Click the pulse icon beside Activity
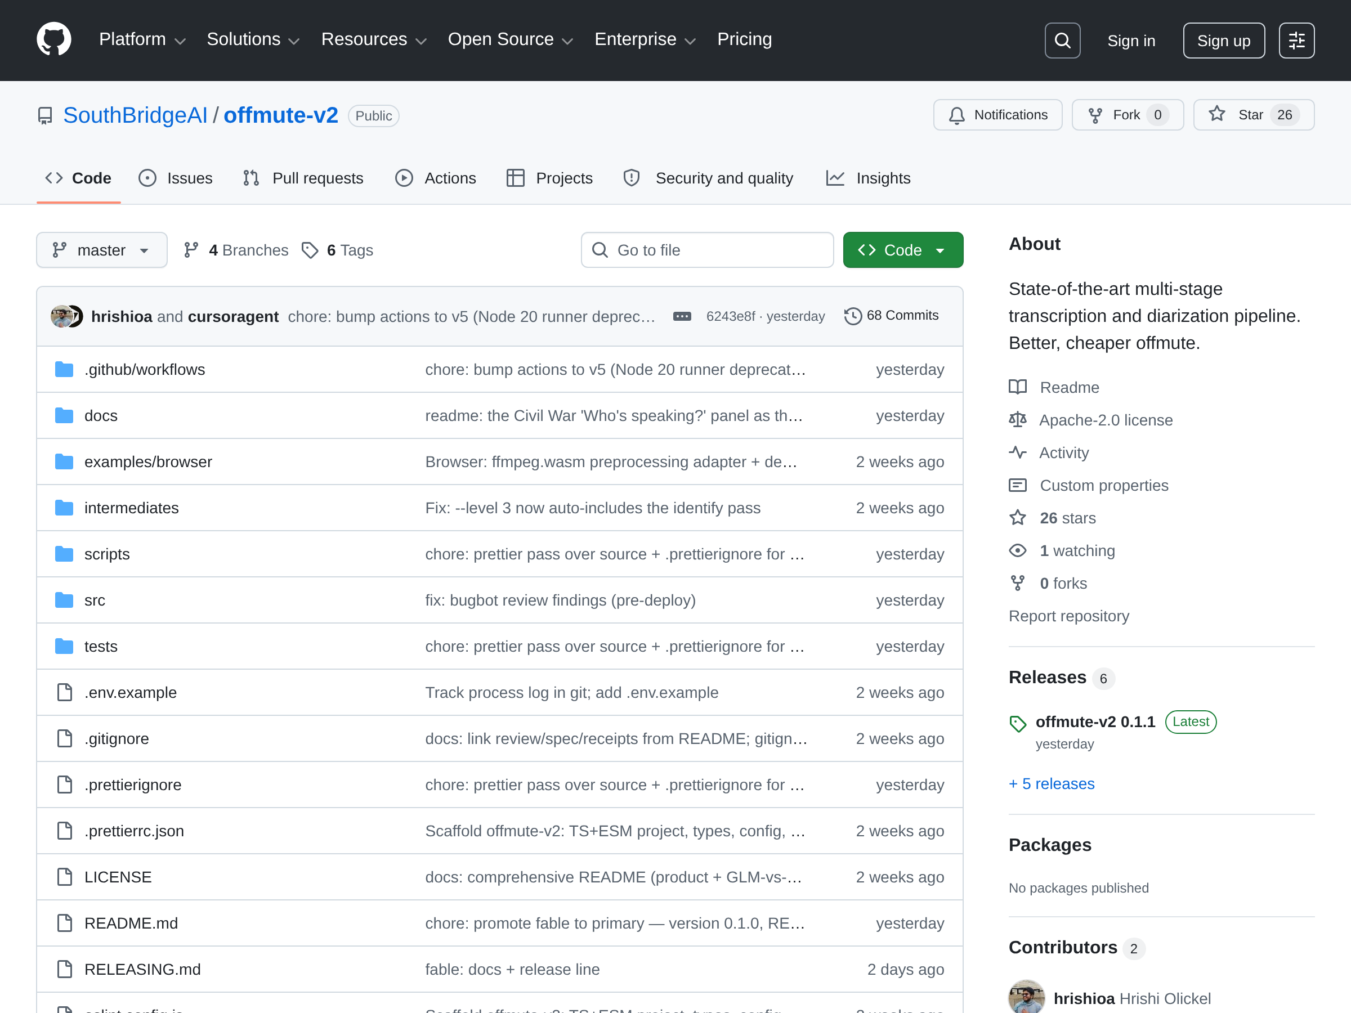Viewport: 1351px width, 1013px height. (1018, 452)
